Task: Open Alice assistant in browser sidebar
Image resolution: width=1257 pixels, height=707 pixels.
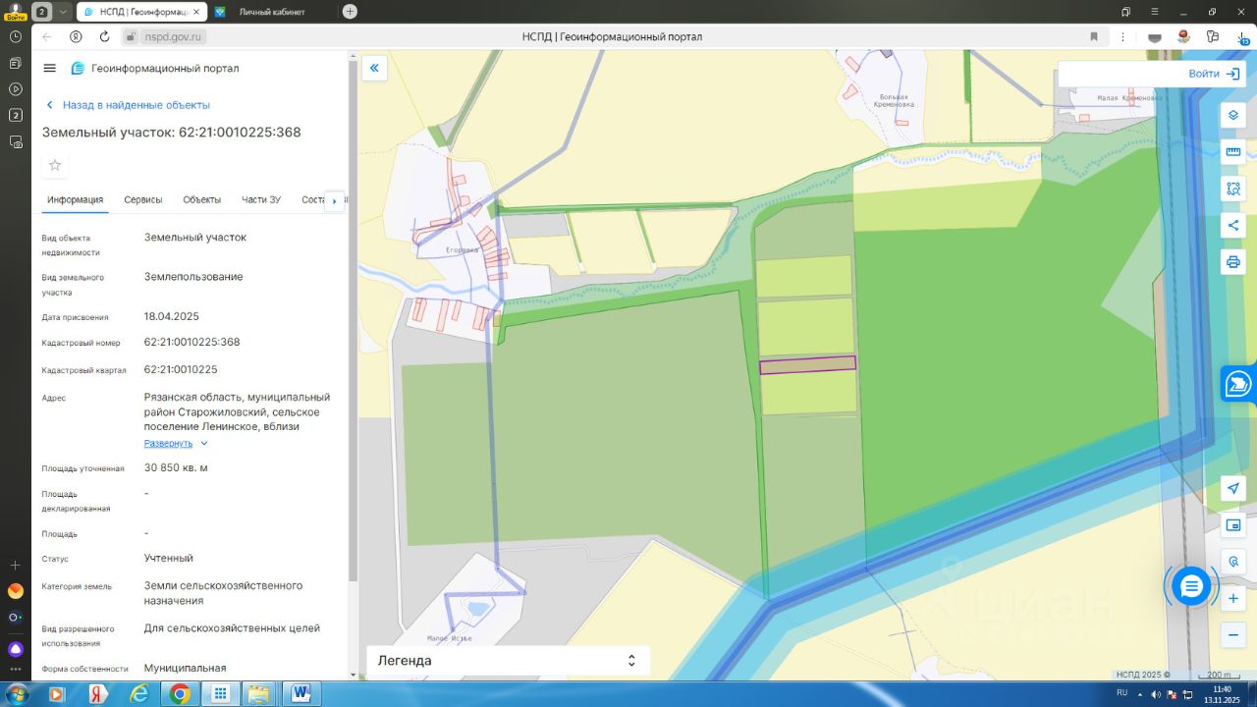Action: tap(16, 649)
